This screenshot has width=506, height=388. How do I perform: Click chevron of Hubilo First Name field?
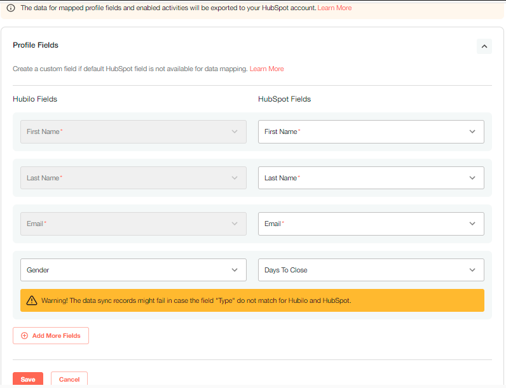pyautogui.click(x=235, y=132)
